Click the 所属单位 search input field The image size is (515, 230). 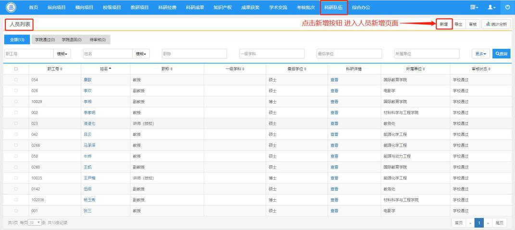(427, 54)
